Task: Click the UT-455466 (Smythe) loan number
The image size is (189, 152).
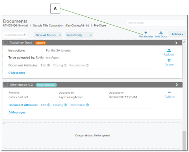Action: click(x=15, y=26)
